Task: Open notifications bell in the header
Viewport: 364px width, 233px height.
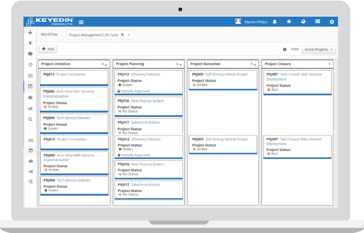Action: (x=275, y=22)
